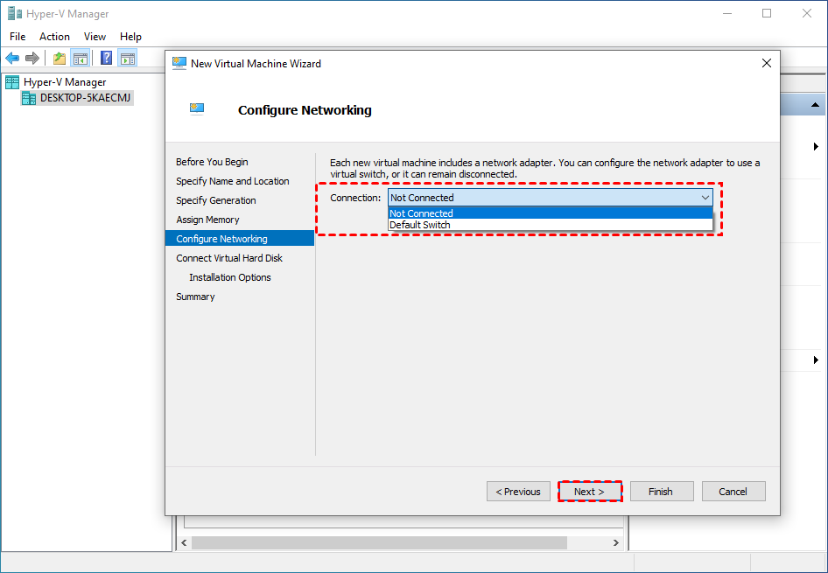Open the Connection dropdown arrow
The image size is (828, 573).
point(705,198)
